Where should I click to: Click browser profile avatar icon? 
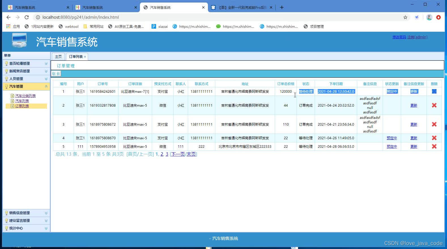429,17
